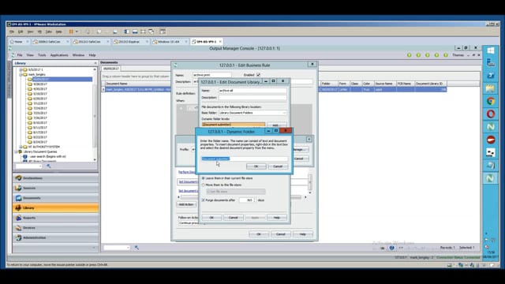The width and height of the screenshot is (505, 284).
Task: Click the Add Action button
Action: [x=186, y=204]
